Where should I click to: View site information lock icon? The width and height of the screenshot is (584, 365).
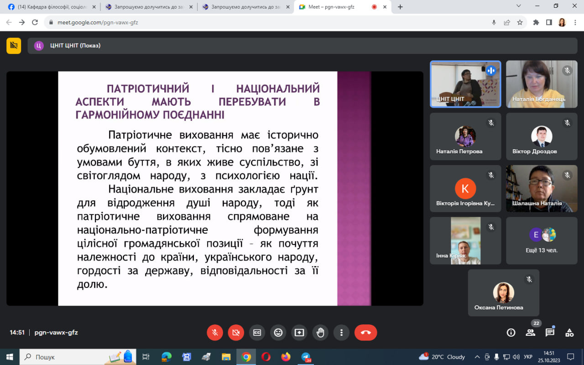pos(51,22)
